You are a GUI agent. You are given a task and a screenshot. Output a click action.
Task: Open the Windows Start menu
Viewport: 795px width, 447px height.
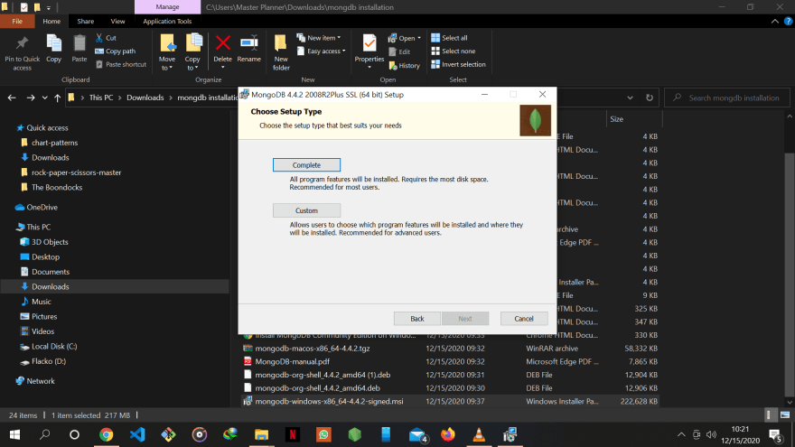pos(14,434)
